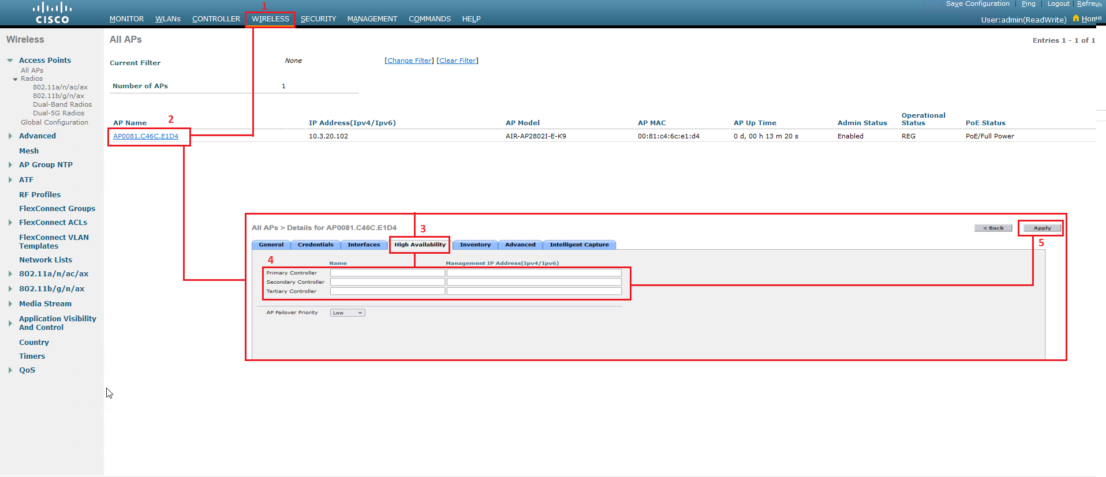Switch to the Inventory tab
Image resolution: width=1106 pixels, height=477 pixels.
475,245
